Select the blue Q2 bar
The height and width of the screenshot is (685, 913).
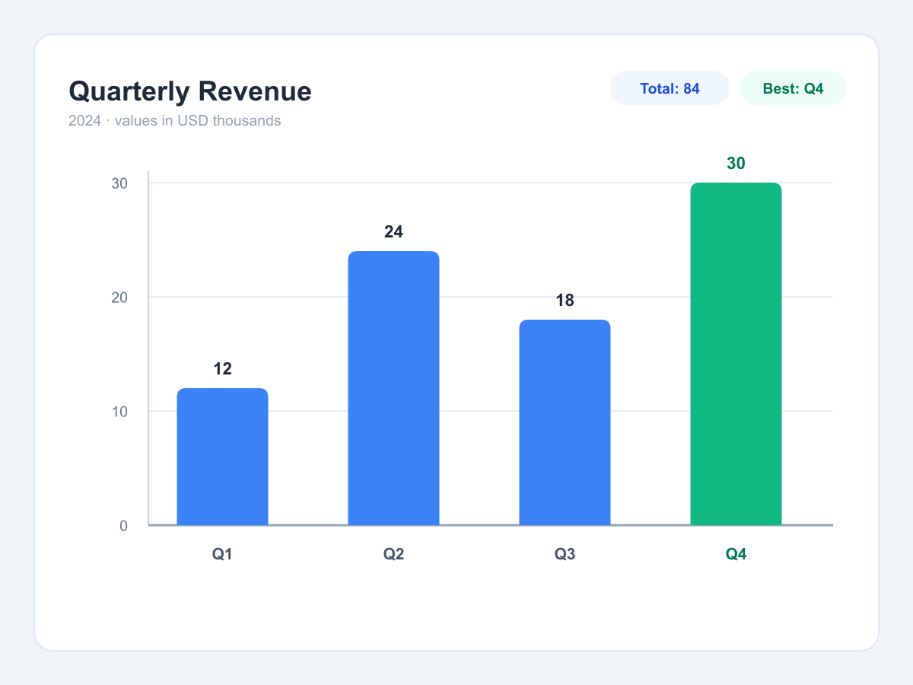(x=393, y=388)
